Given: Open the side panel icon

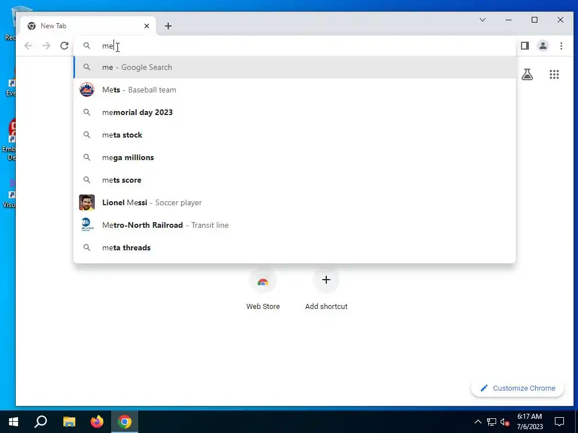Looking at the screenshot, I should 525,46.
